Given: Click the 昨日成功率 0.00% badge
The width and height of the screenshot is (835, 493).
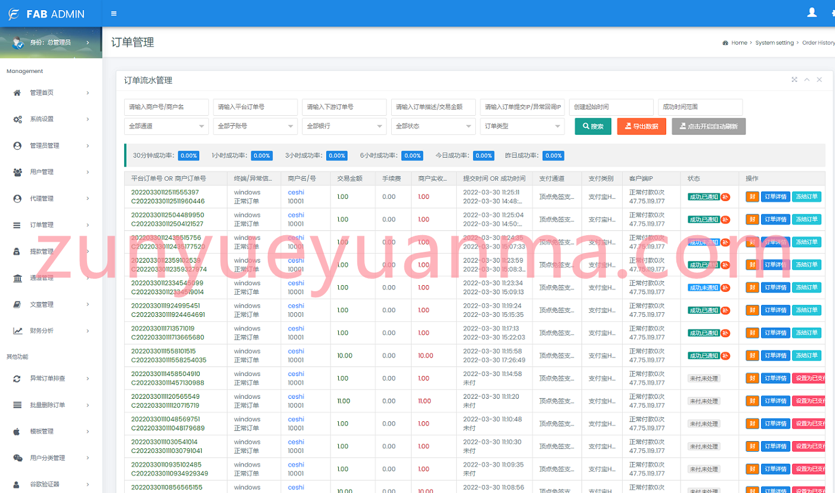Looking at the screenshot, I should tap(553, 155).
